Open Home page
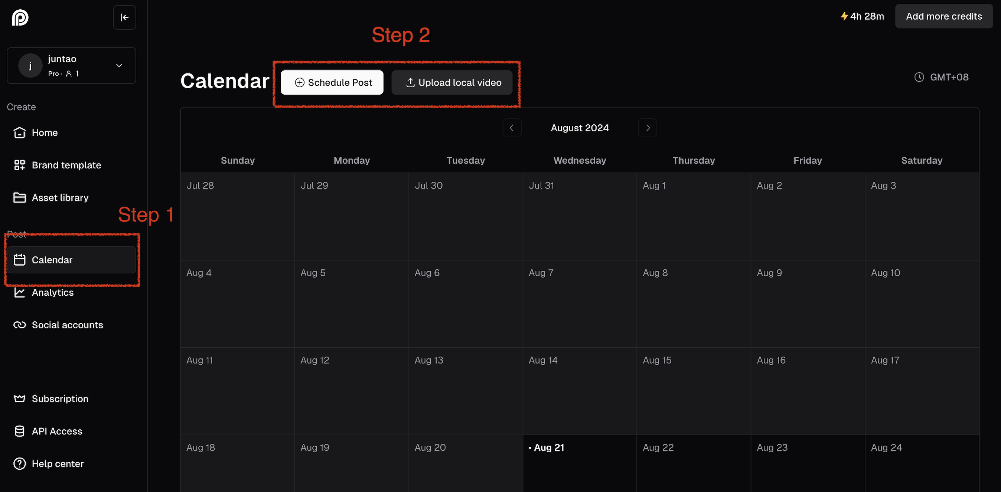This screenshot has height=492, width=1001. pyautogui.click(x=72, y=133)
